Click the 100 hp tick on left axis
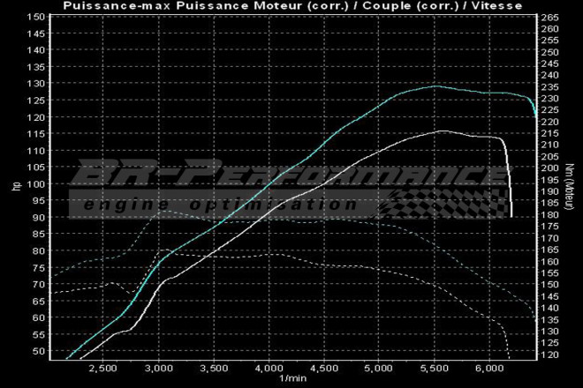The width and height of the screenshot is (583, 388). point(34,183)
